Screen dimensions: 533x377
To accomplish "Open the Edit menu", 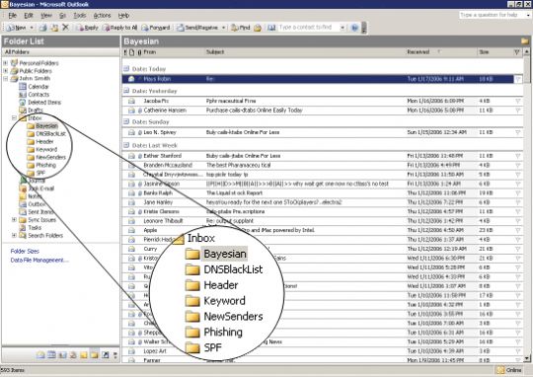I will click(x=29, y=16).
